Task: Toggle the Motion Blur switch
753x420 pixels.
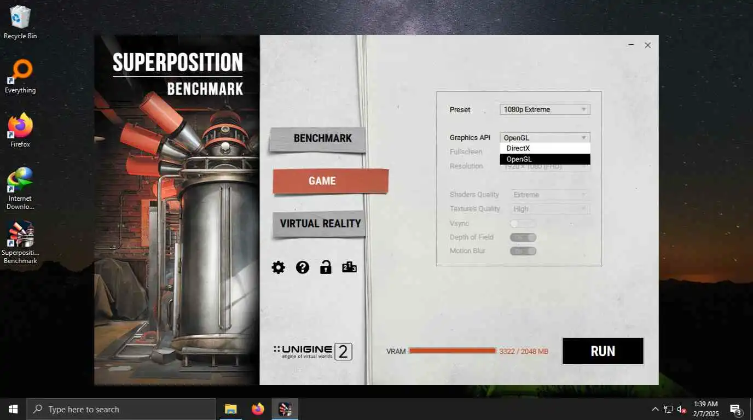Action: point(523,251)
